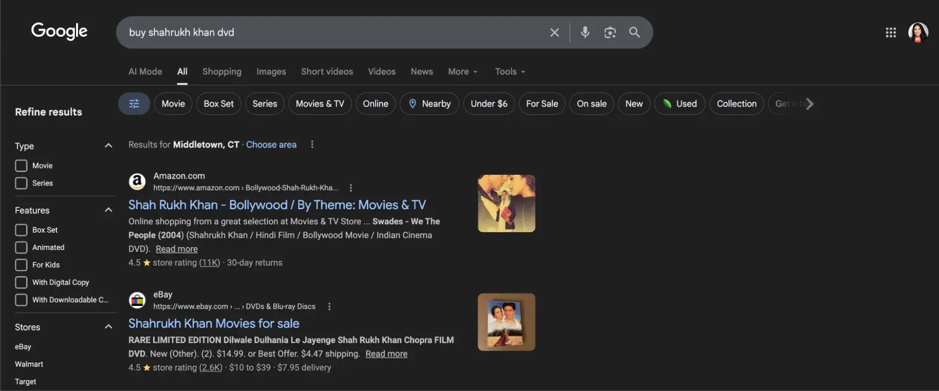
Task: Switch to the Shopping tab
Action: (222, 71)
